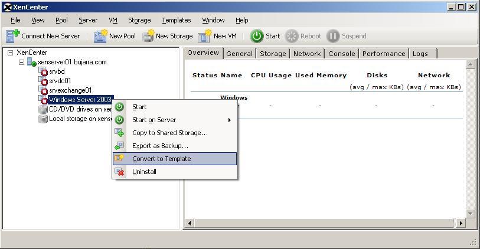The height and width of the screenshot is (249, 480).
Task: Click the Convert to Template icon
Action: 119,159
